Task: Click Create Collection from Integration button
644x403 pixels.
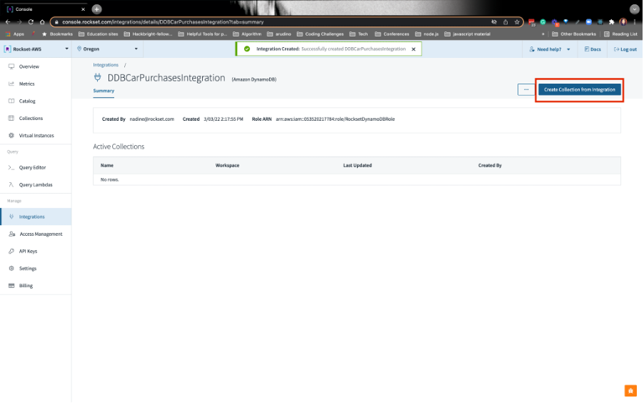Action: click(x=580, y=89)
